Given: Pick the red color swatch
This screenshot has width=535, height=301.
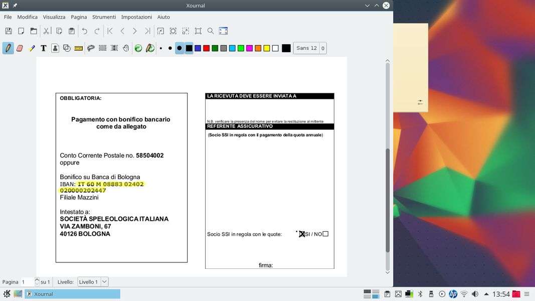Looking at the screenshot, I should 206,48.
